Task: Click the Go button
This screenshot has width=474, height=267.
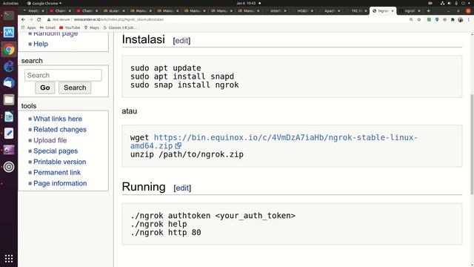Action: tap(45, 88)
